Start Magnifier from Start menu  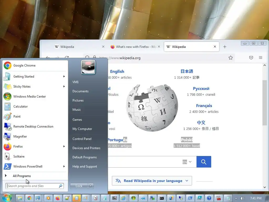coord(35,137)
